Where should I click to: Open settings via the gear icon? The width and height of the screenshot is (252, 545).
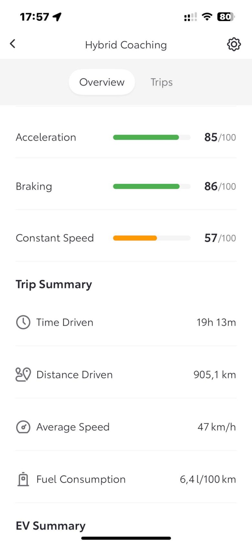coord(234,44)
